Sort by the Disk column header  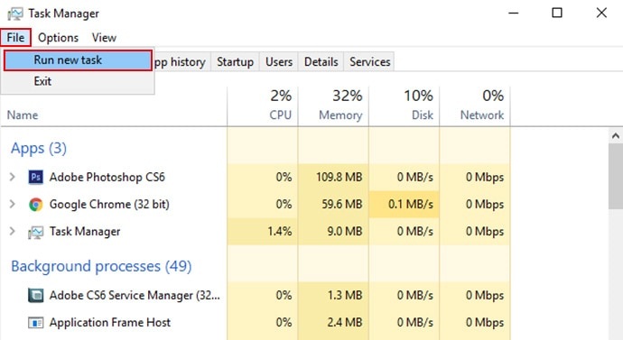click(404, 106)
